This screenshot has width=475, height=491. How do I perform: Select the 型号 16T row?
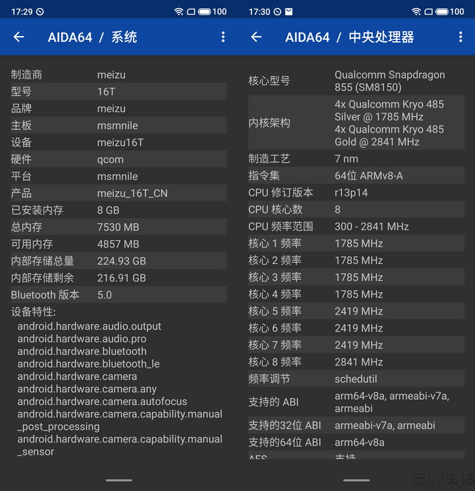(x=119, y=91)
